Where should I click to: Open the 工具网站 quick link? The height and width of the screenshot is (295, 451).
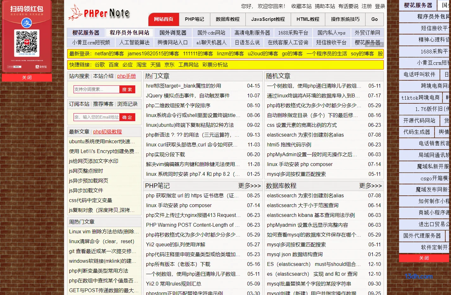[188, 65]
